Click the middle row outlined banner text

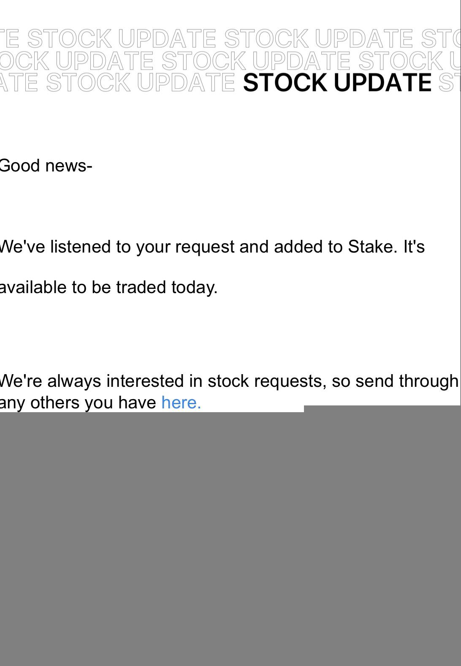(203, 60)
